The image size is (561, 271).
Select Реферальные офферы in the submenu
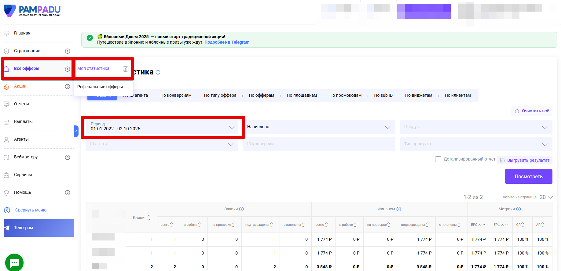pos(100,87)
